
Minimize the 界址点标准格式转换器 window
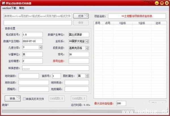coord(157,3)
